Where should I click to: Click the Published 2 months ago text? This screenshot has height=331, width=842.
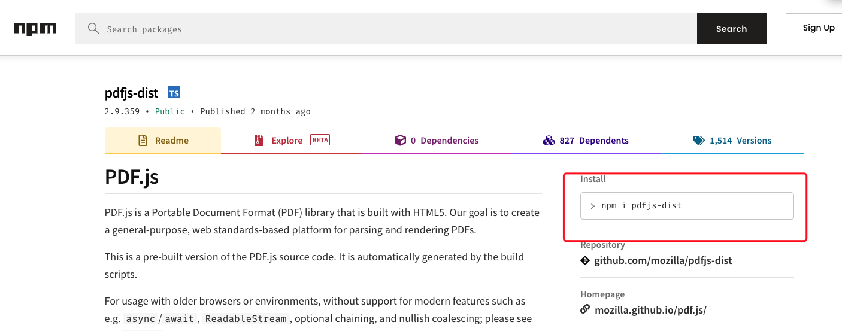click(255, 111)
